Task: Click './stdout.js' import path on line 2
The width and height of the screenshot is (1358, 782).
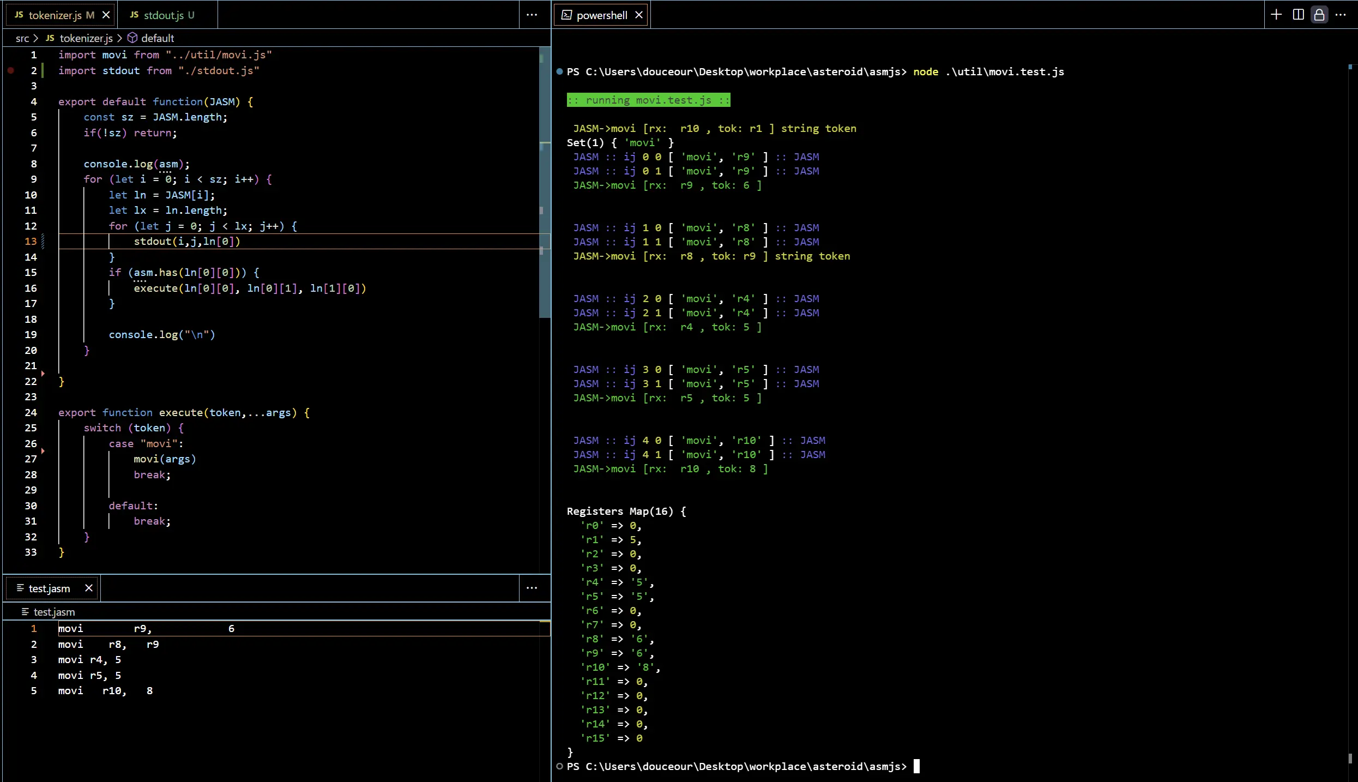Action: pyautogui.click(x=219, y=70)
